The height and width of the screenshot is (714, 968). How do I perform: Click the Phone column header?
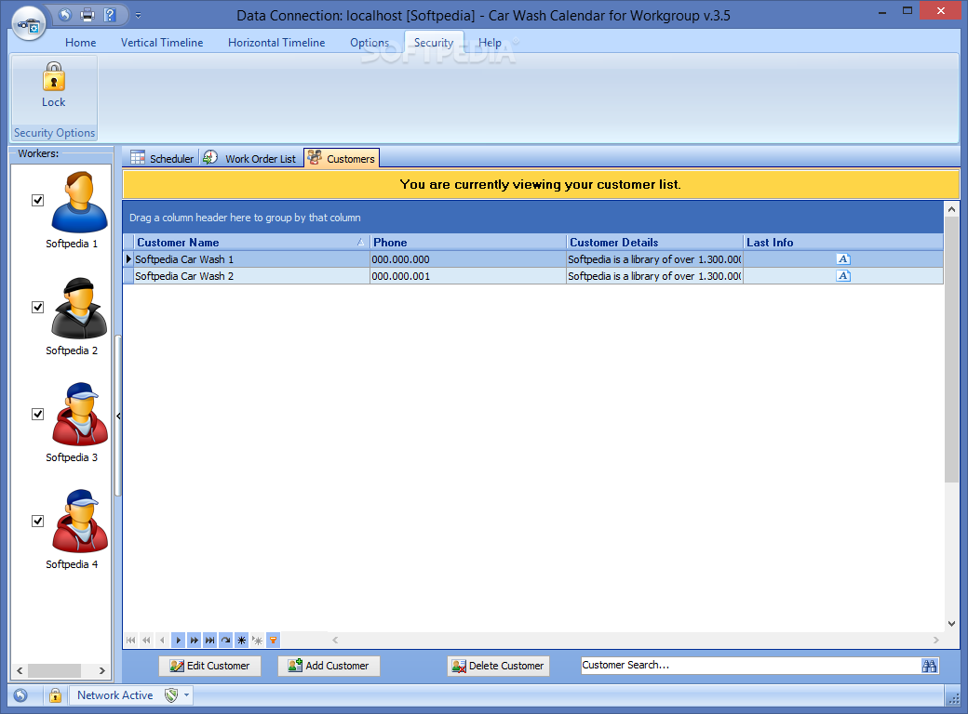coord(468,243)
